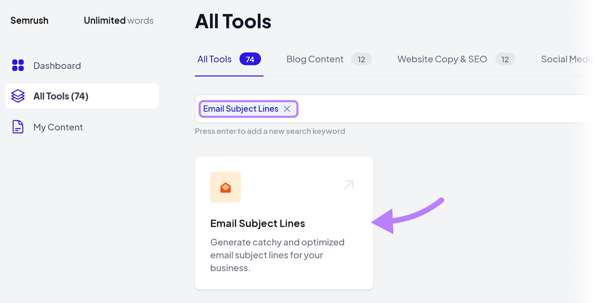Click the 74 count badge on All Tools
The width and height of the screenshot is (599, 303).
tap(250, 59)
